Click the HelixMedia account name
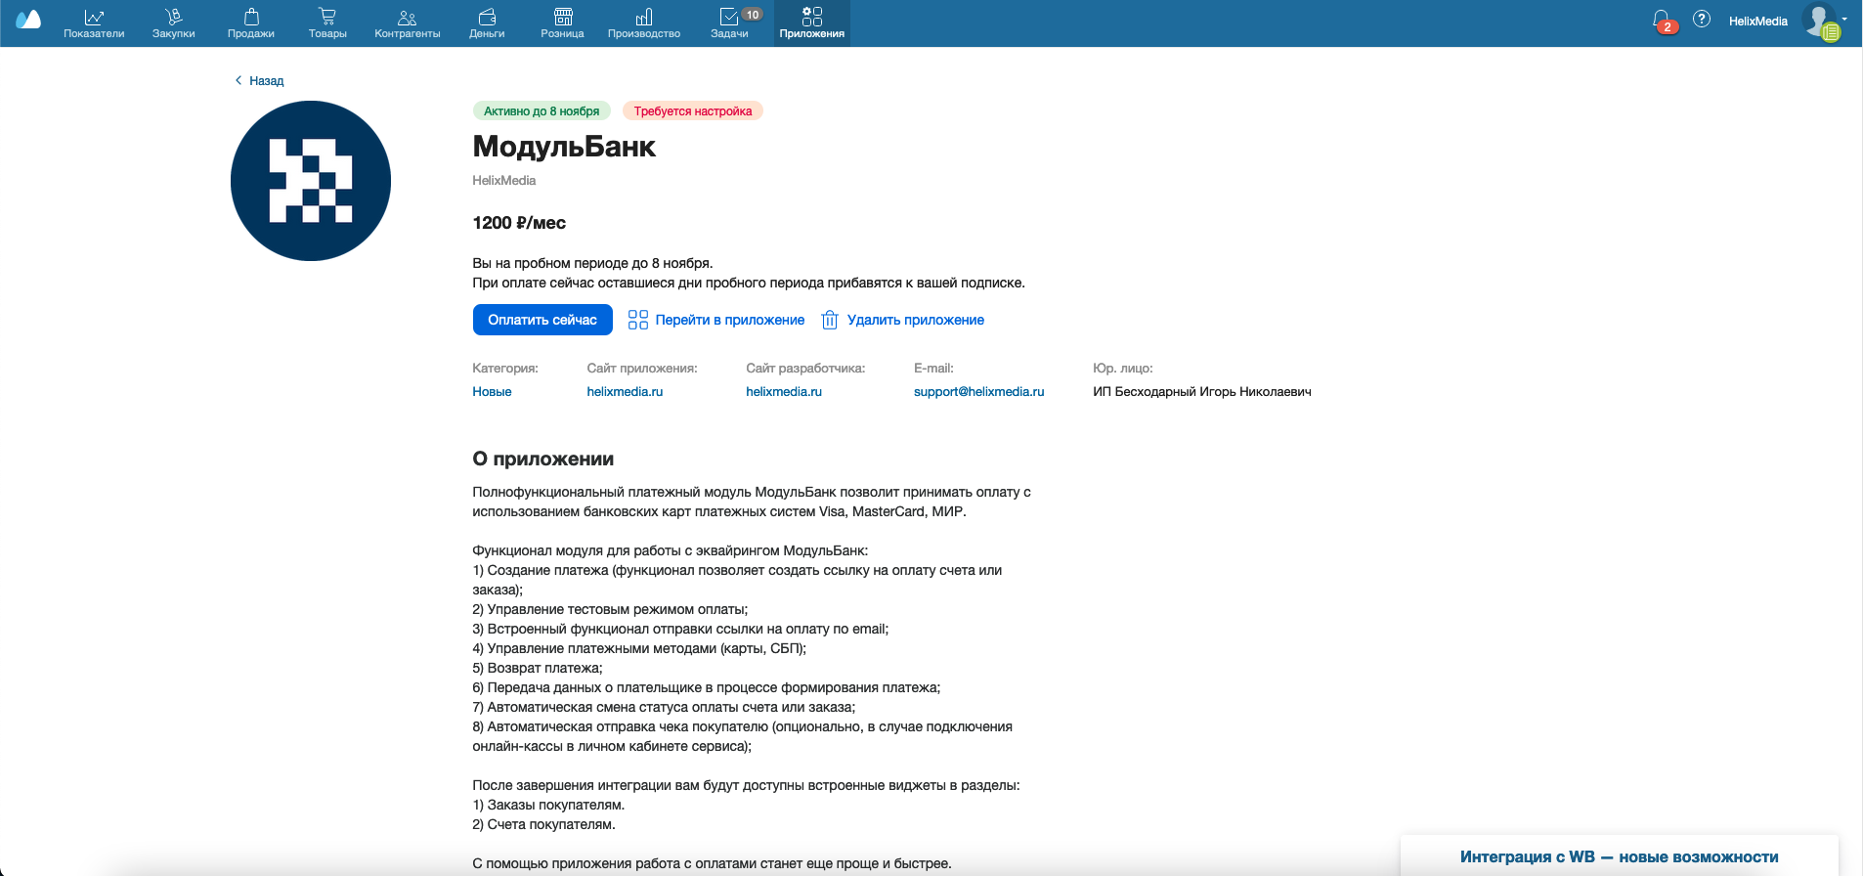The height and width of the screenshot is (876, 1863). tap(1758, 22)
